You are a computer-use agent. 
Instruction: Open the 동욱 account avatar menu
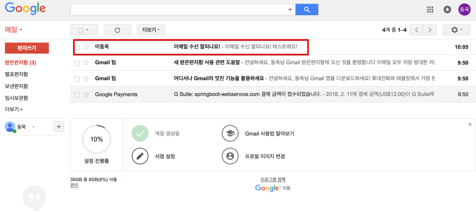[464, 10]
